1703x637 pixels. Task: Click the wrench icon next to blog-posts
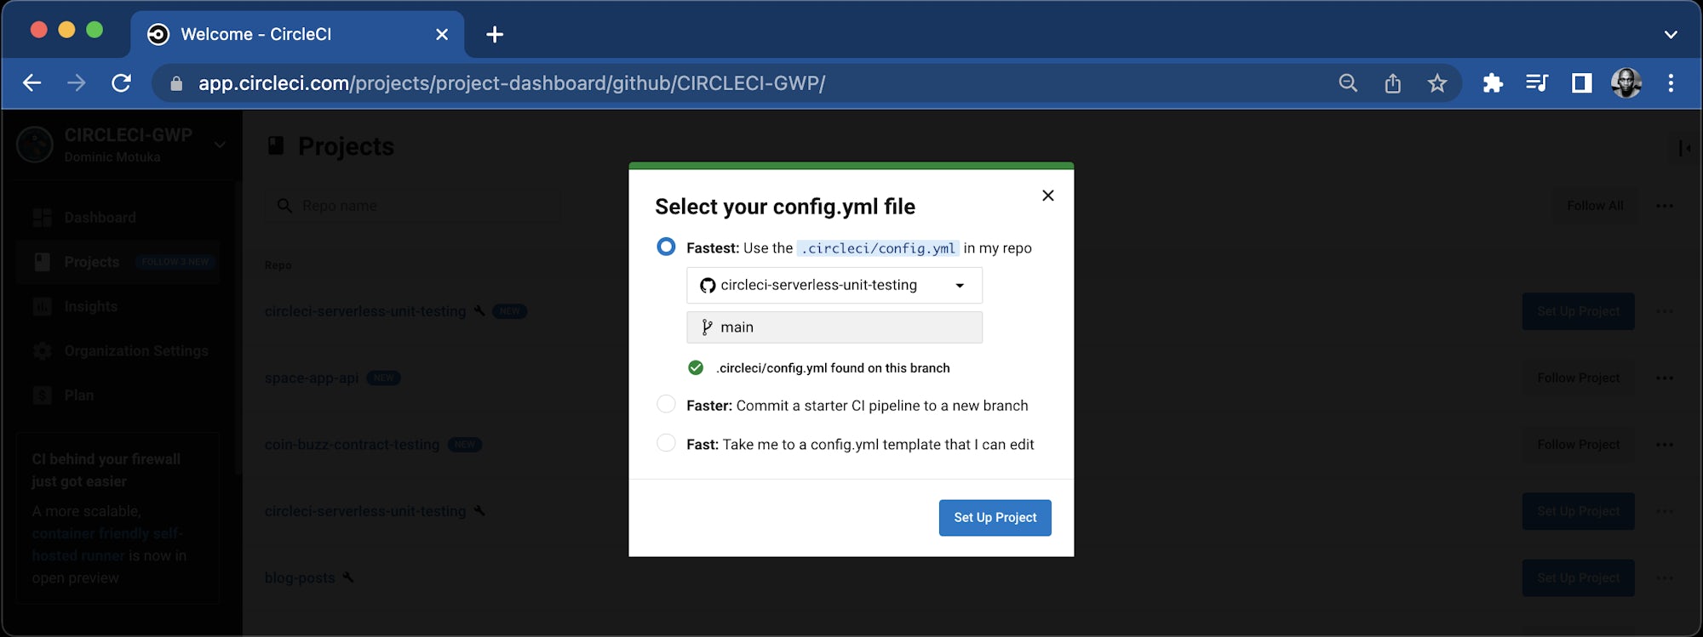point(347,577)
